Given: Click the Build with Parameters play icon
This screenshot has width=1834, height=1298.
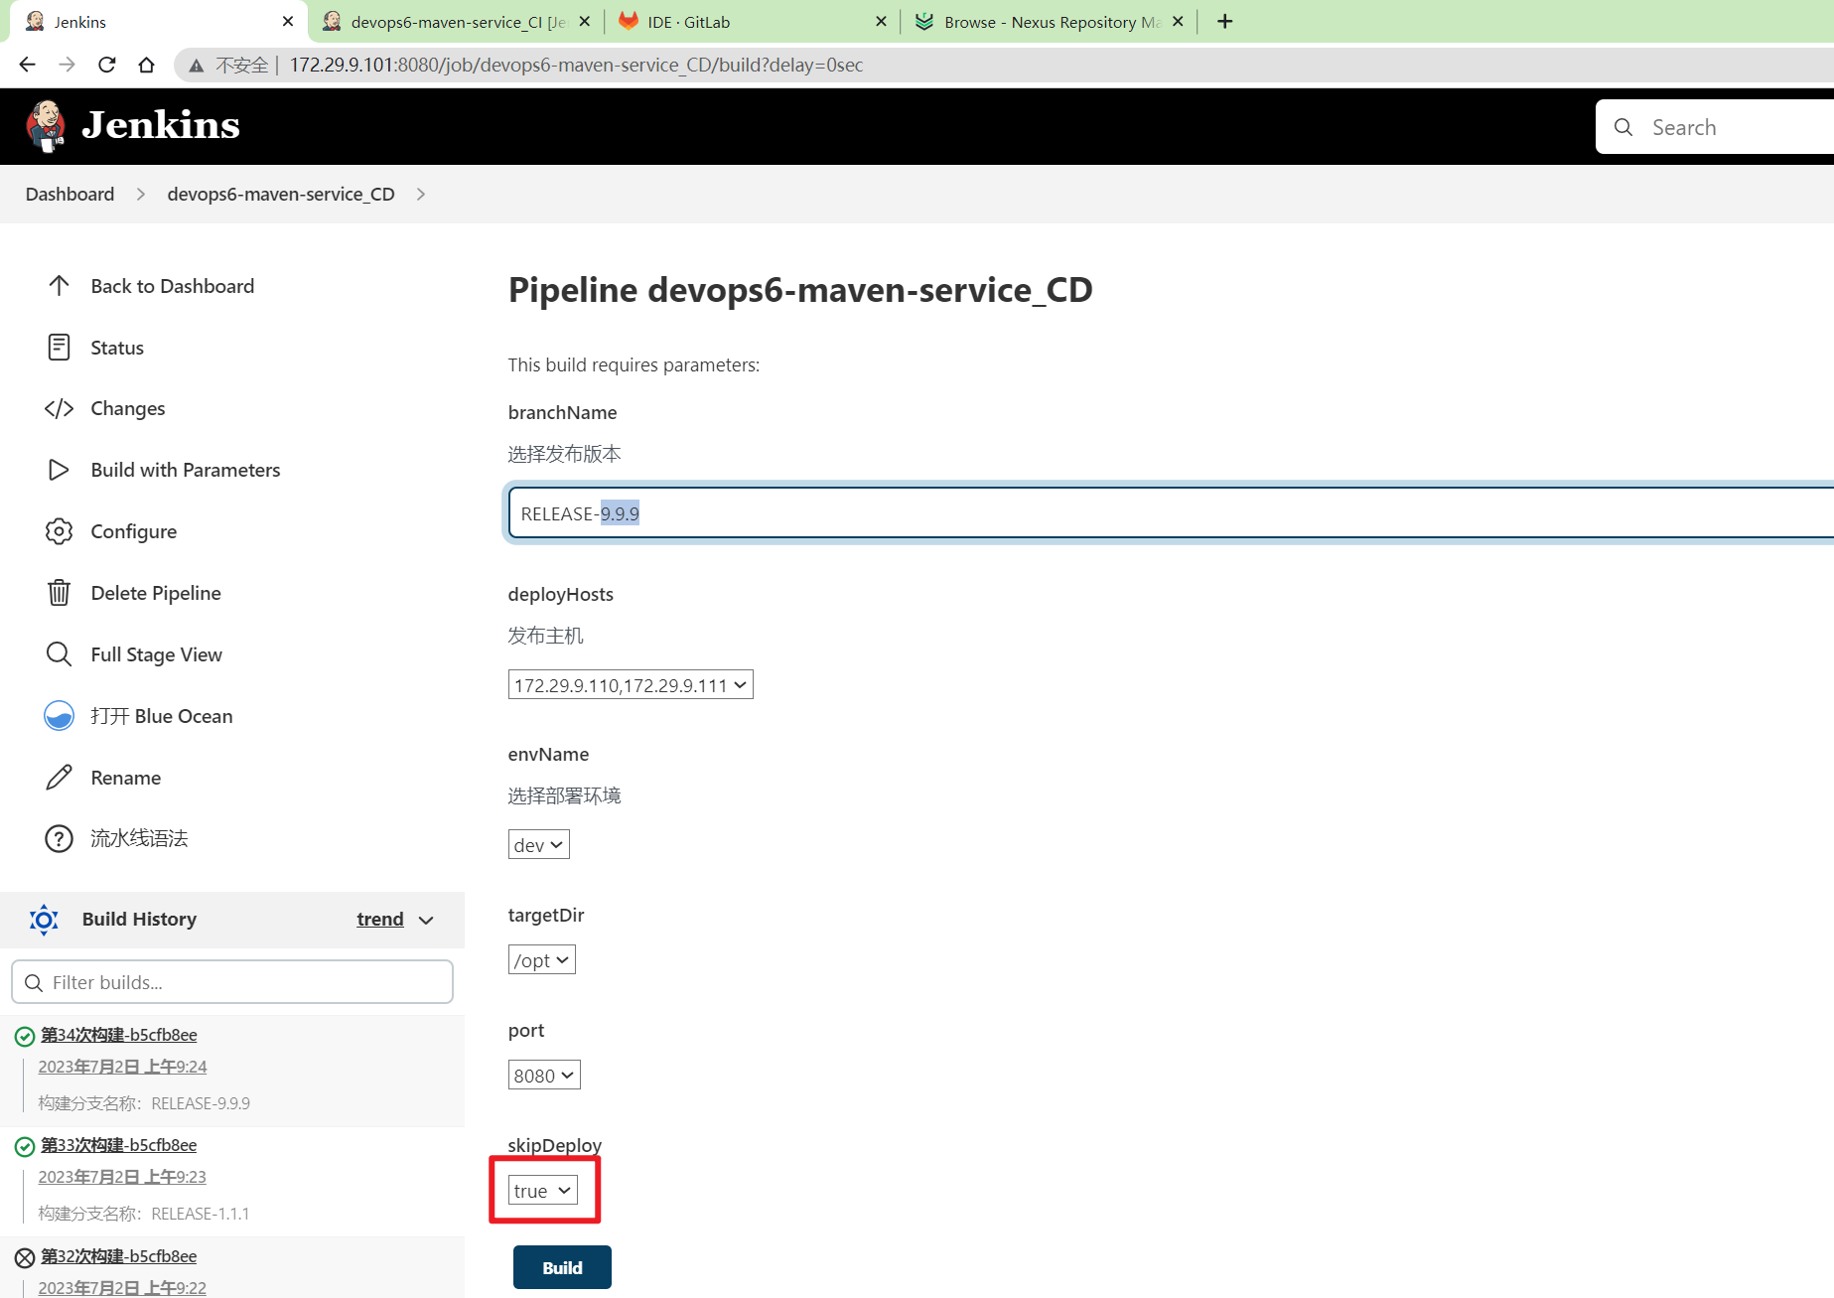Looking at the screenshot, I should [x=59, y=470].
